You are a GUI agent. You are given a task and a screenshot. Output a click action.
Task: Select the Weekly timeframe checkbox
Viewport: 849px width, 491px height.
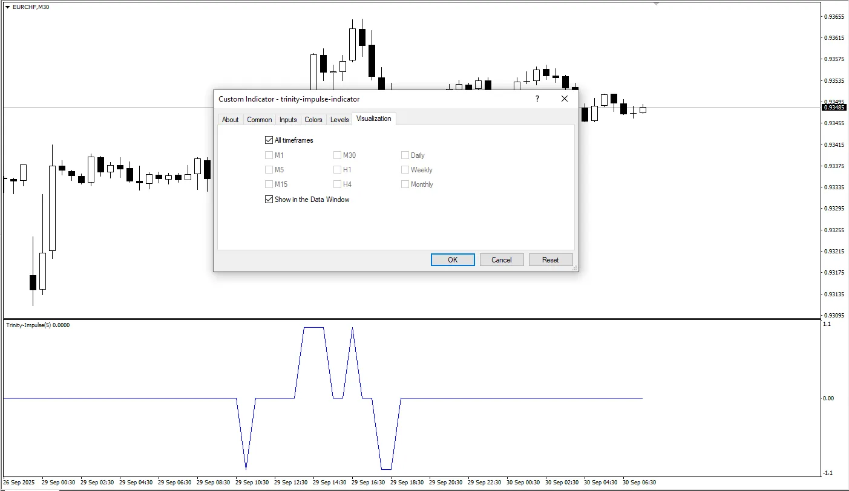(x=405, y=170)
